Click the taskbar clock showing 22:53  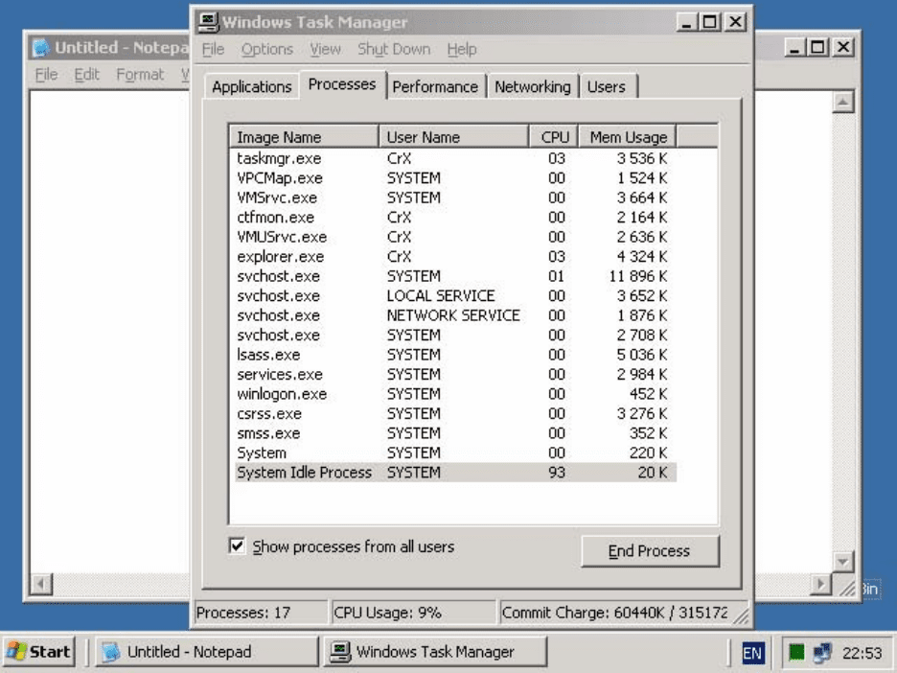pos(862,653)
